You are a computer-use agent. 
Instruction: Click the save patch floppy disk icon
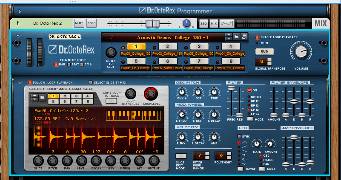244,37
